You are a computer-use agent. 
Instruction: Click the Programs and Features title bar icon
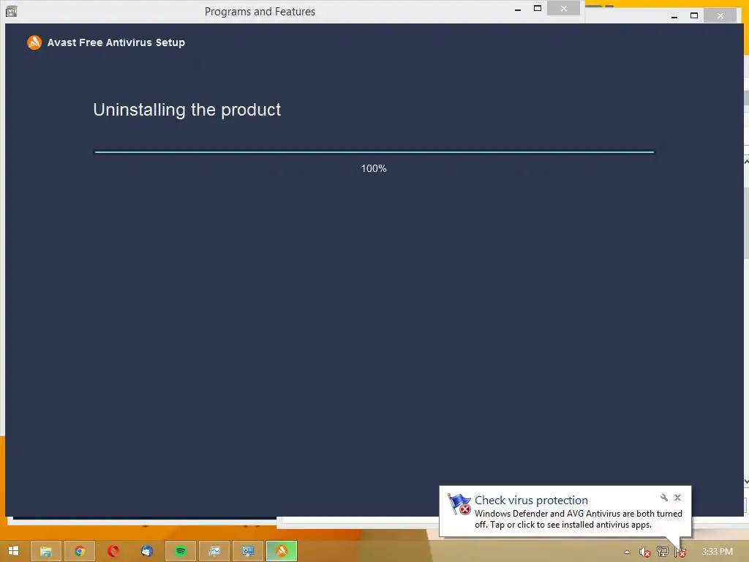coord(12,11)
